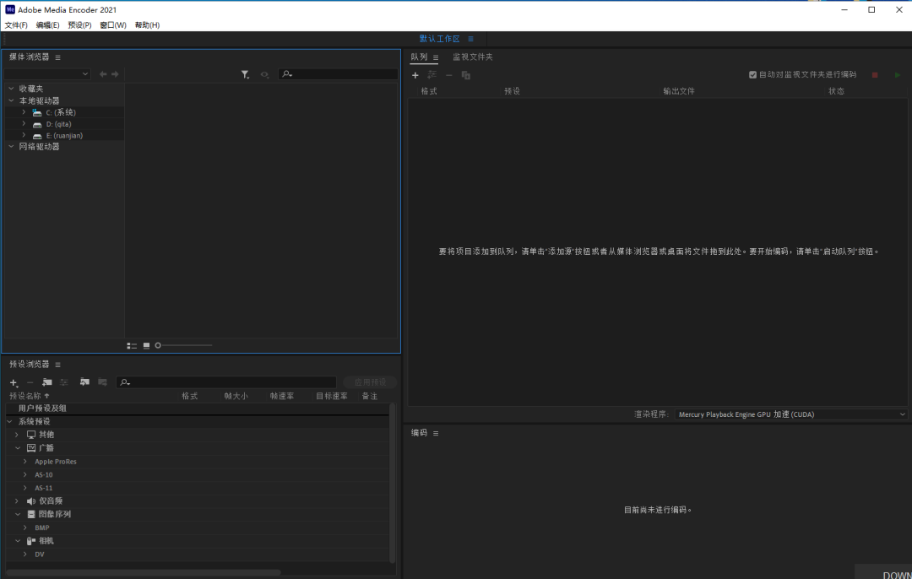
Task: Expand the AS-11 preset folder
Action: coord(25,489)
